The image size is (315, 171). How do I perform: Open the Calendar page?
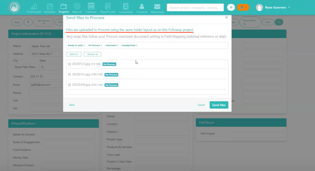click(x=91, y=8)
